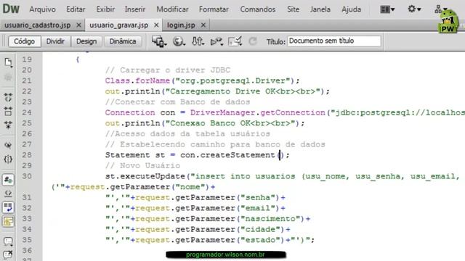The height and width of the screenshot is (261, 465).
Task: Close the usuario_gravar.jsp tab
Action: (x=156, y=25)
